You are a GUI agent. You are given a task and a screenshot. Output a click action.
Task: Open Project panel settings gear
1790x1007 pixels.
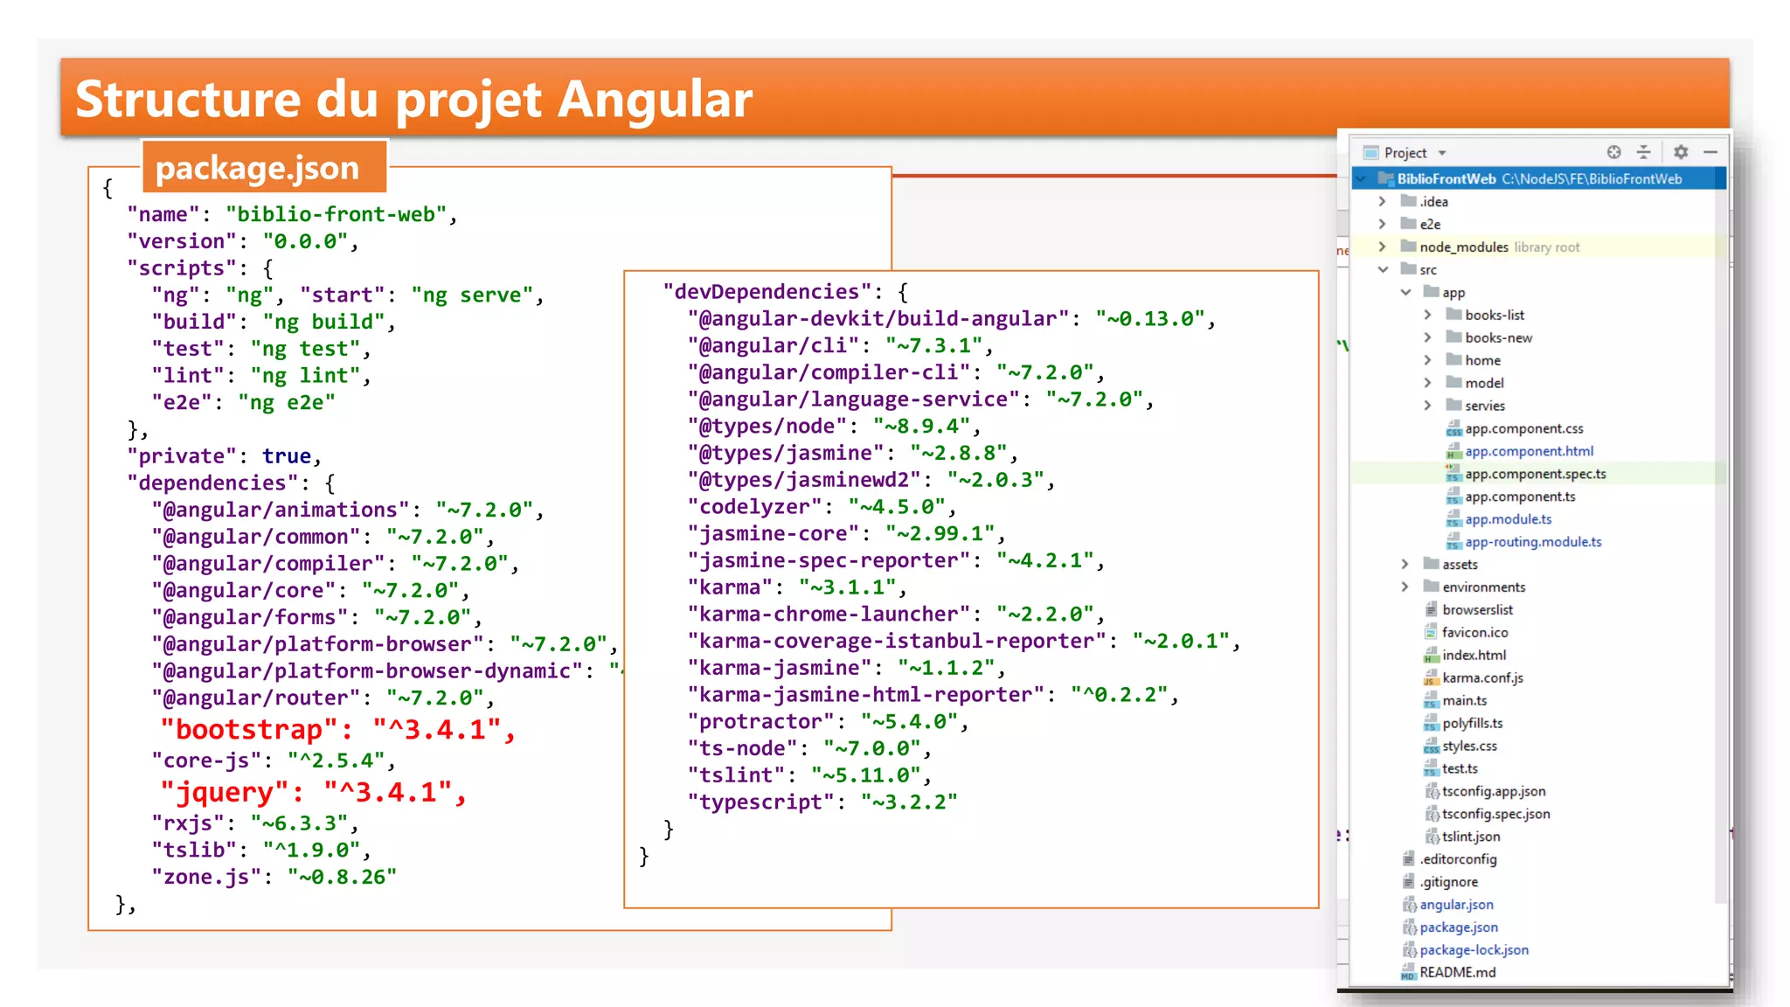(1681, 152)
